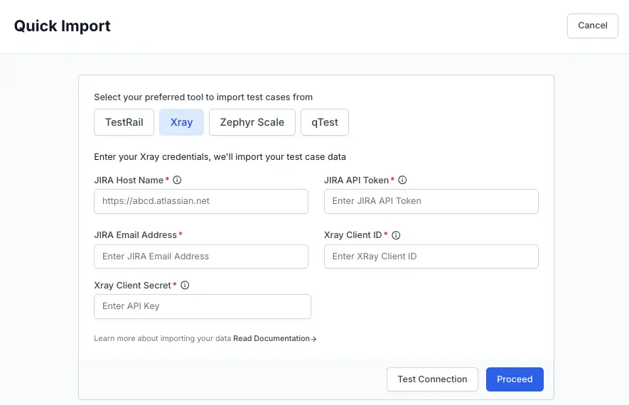Click the Xray Client ID input
Screen dimensions: 629x405
click(431, 256)
